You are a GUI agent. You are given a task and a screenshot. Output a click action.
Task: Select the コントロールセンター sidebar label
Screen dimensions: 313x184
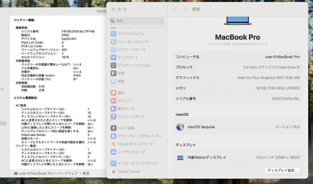(135, 42)
